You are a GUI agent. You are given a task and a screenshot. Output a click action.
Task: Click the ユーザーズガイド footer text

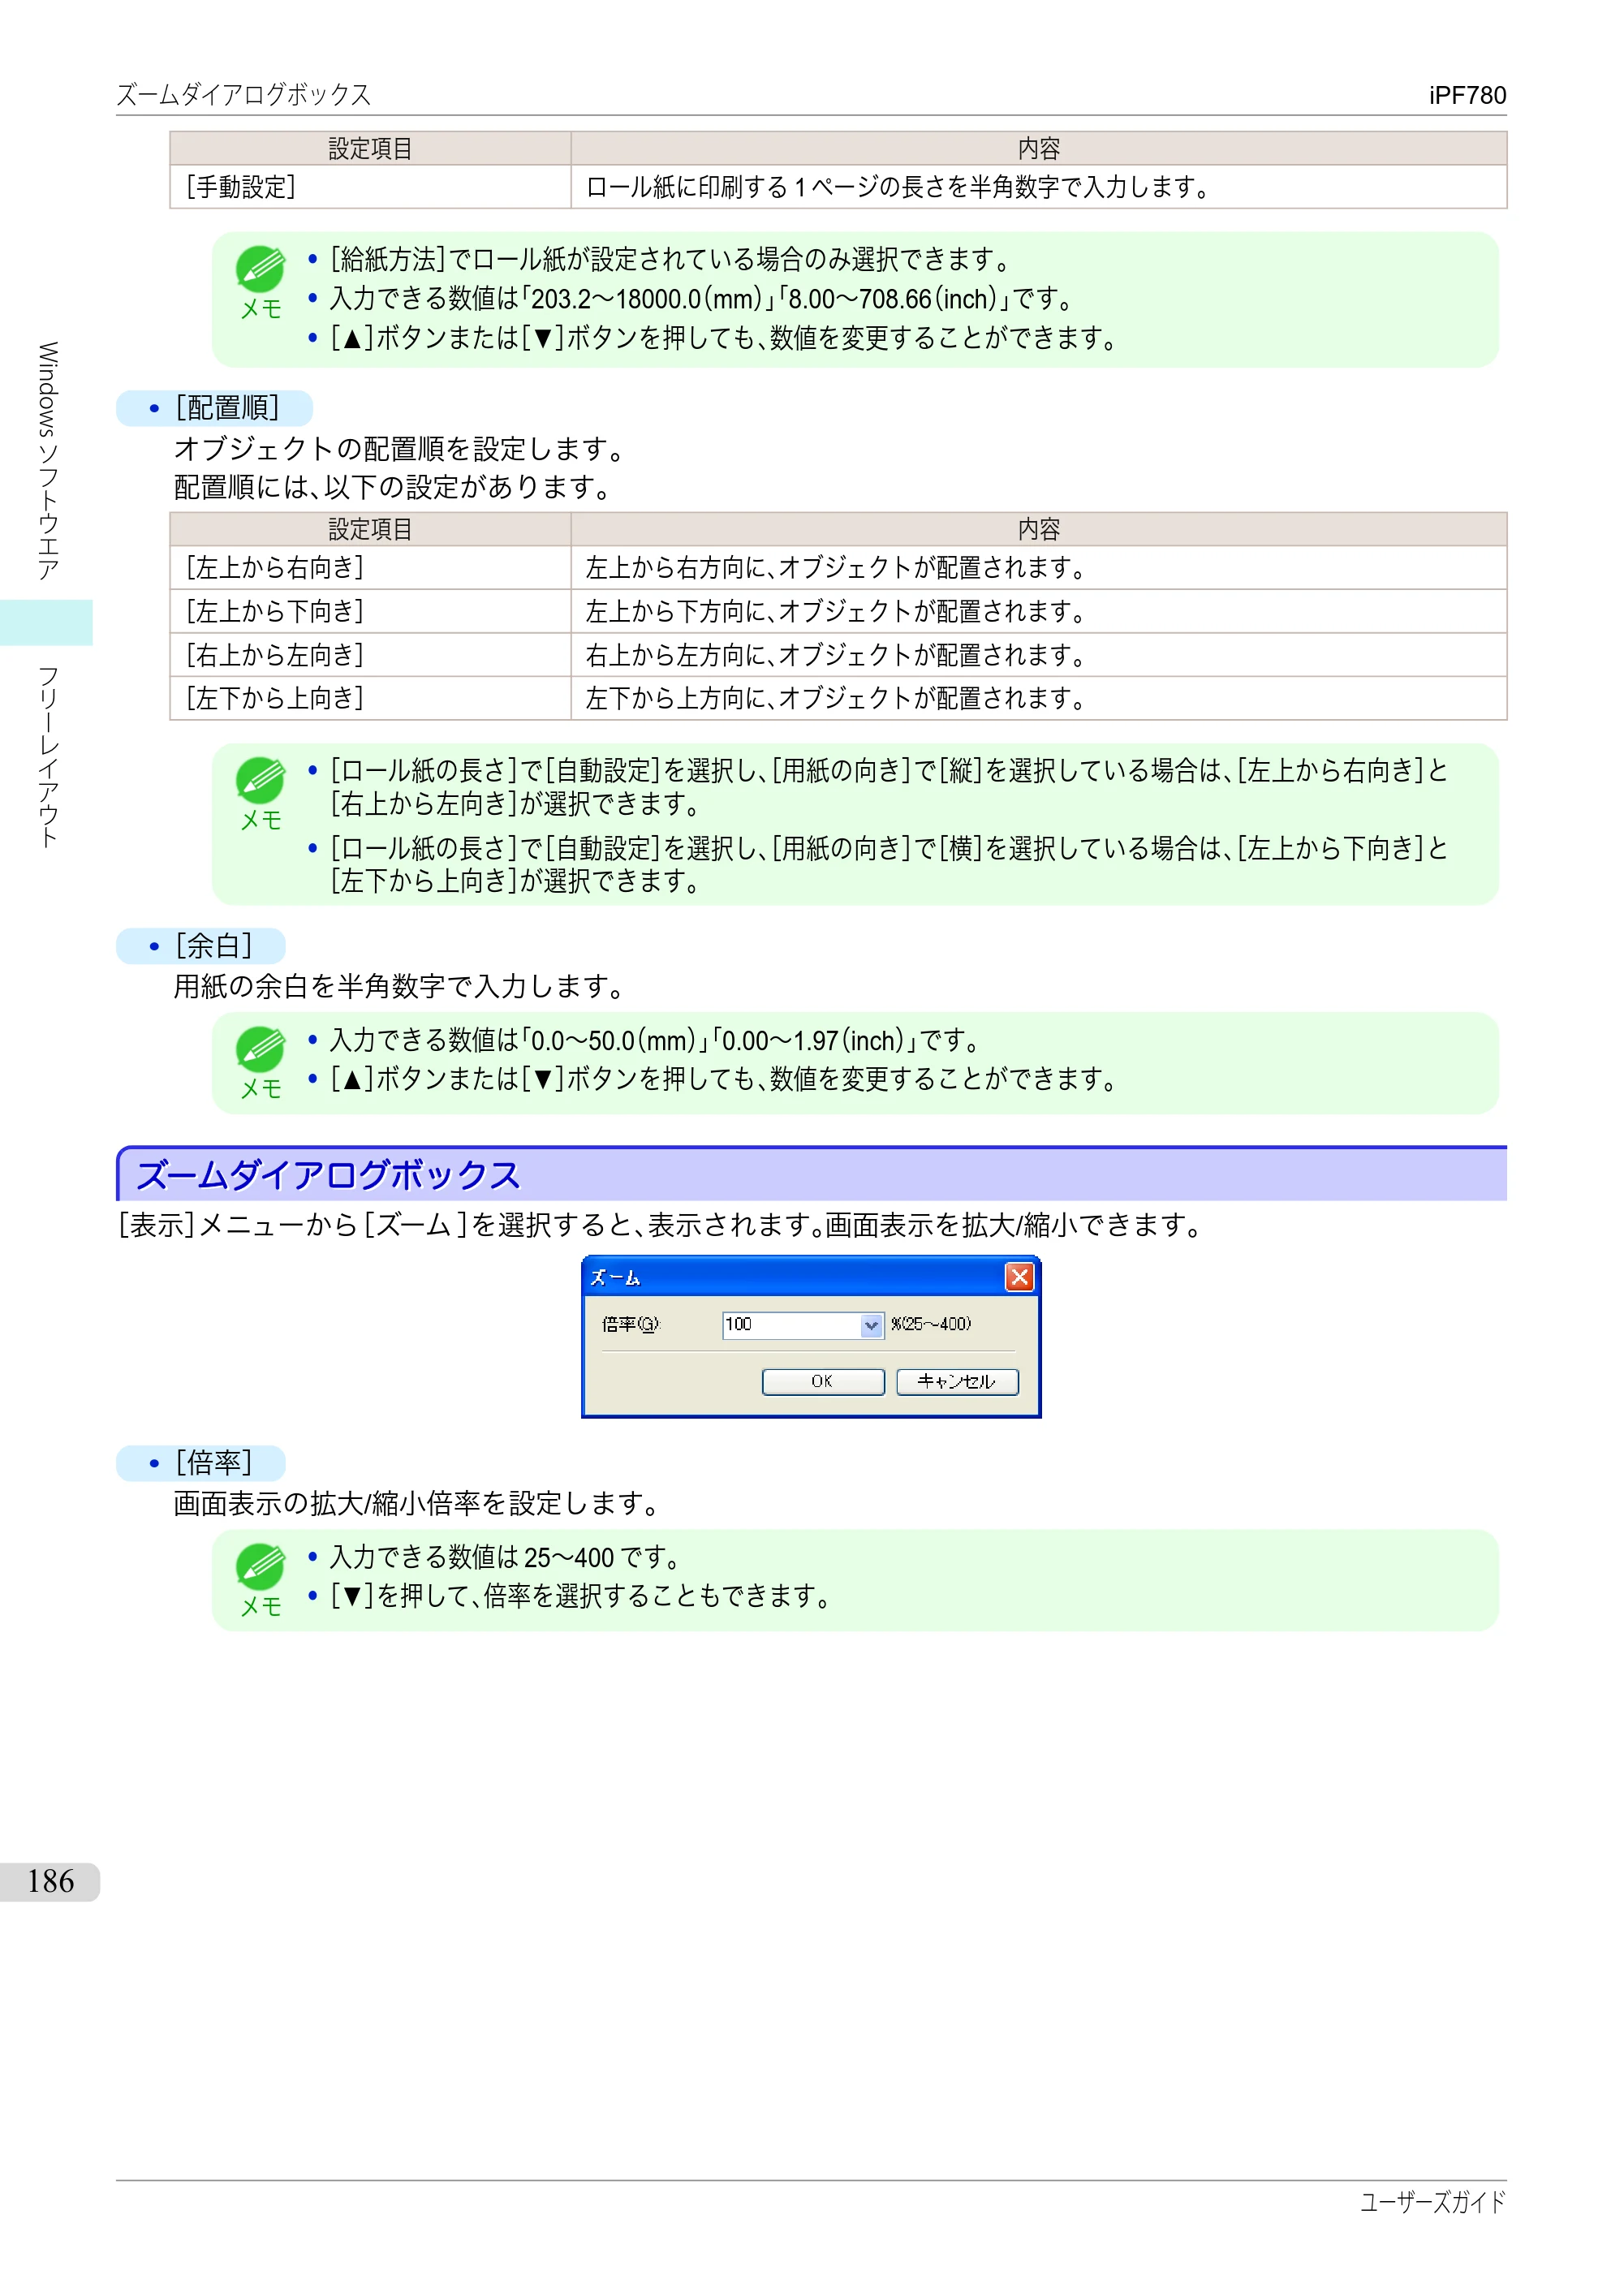(1432, 2202)
